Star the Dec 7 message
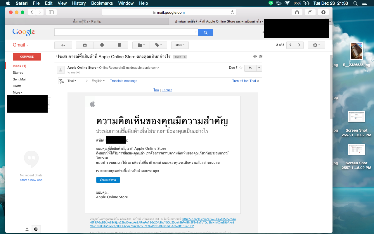The image size is (374, 234). coord(241,68)
